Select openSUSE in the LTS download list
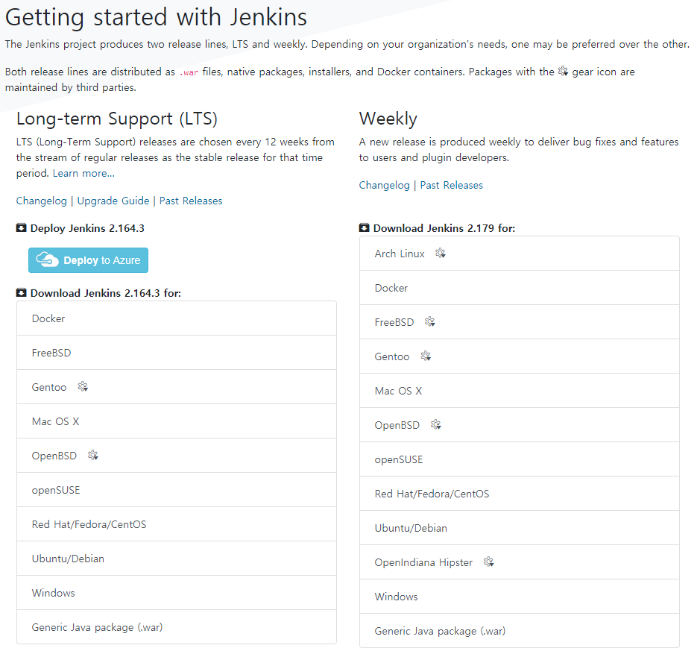The width and height of the screenshot is (697, 654). point(177,490)
